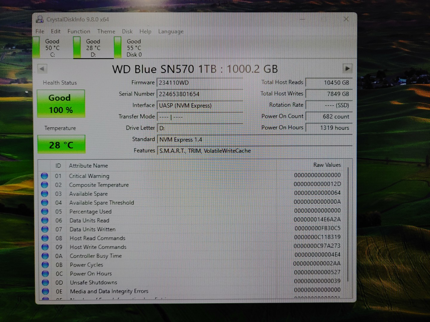Click the Drive Letter field D:
The width and height of the screenshot is (430, 322).
click(x=200, y=128)
